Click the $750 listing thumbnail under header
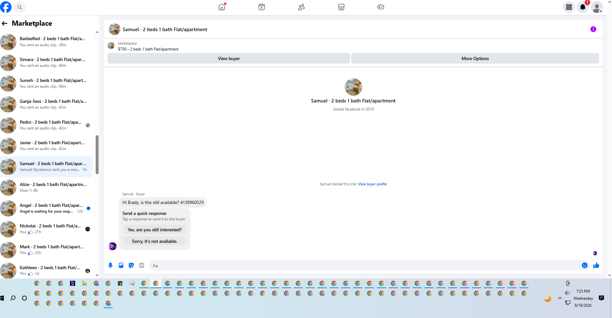Image resolution: width=612 pixels, height=318 pixels. 111,46
